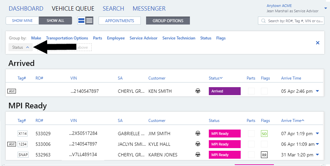Toggle Show Mine filter
This screenshot has height=166, width=330.
coord(22,21)
